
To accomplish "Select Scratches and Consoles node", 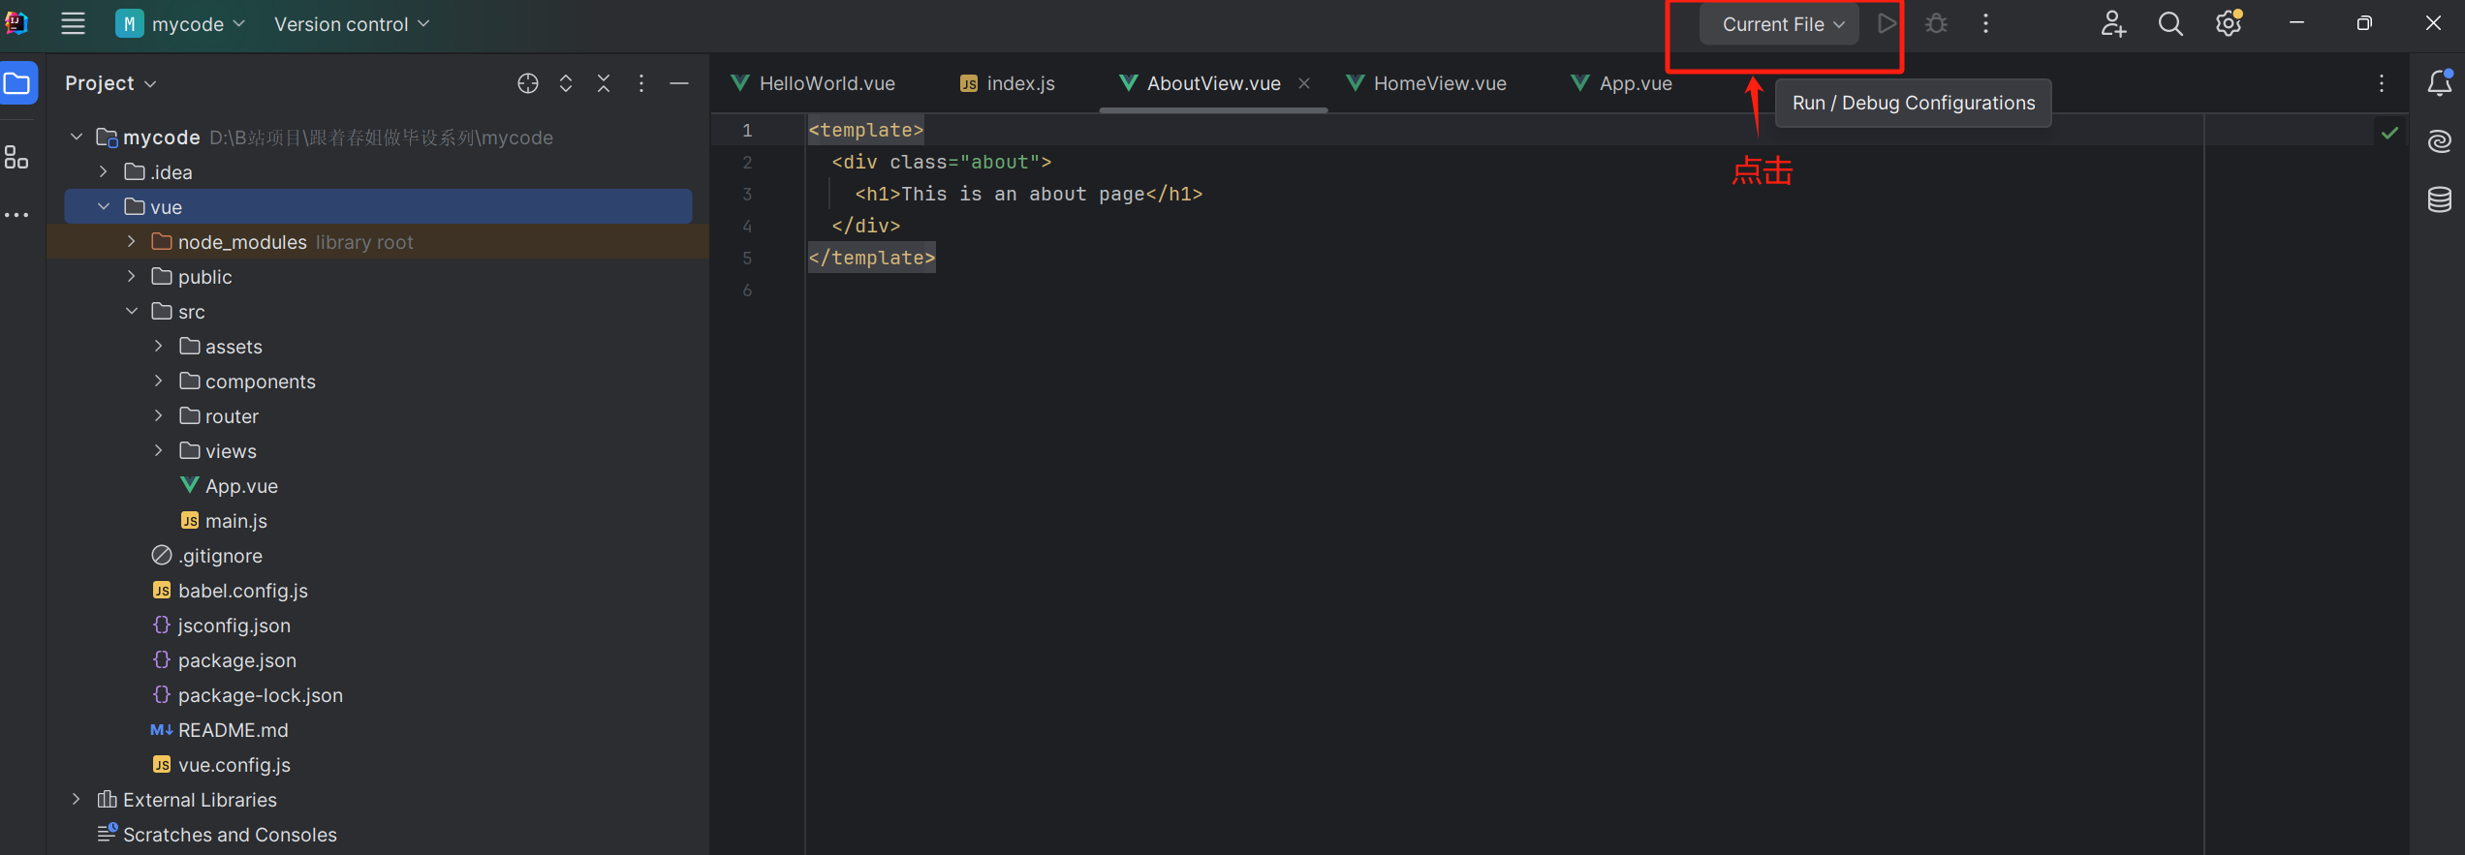I will point(217,835).
